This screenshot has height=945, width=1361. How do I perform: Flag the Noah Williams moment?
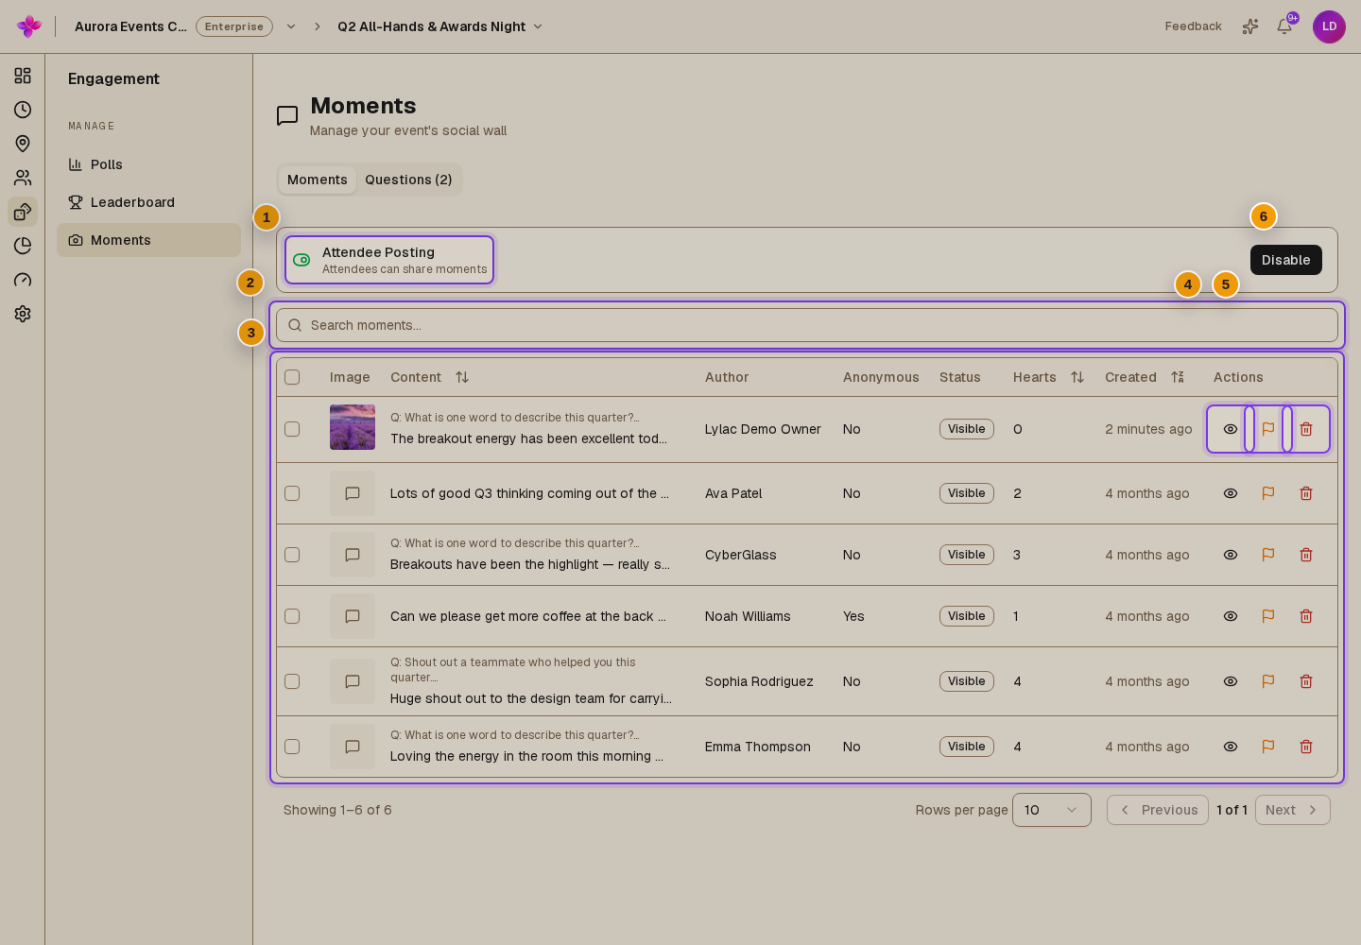[x=1268, y=616]
